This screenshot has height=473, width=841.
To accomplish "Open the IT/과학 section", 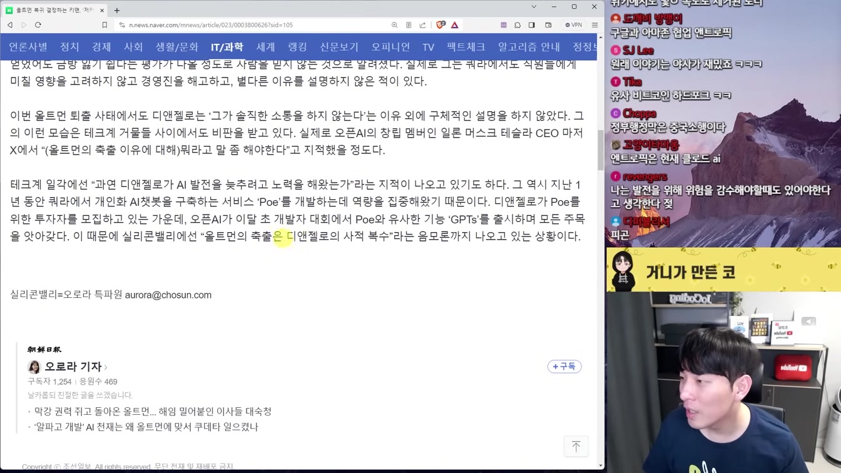I will 227,47.
